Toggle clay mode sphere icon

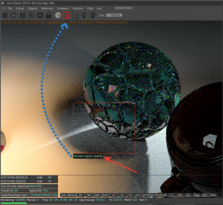pyautogui.click(x=58, y=15)
